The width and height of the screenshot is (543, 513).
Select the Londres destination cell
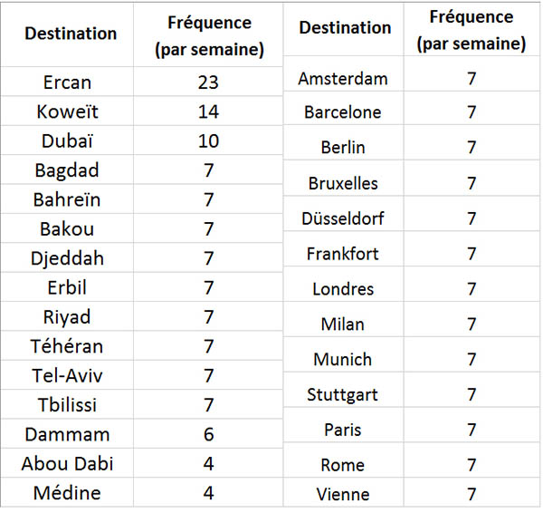tap(343, 289)
